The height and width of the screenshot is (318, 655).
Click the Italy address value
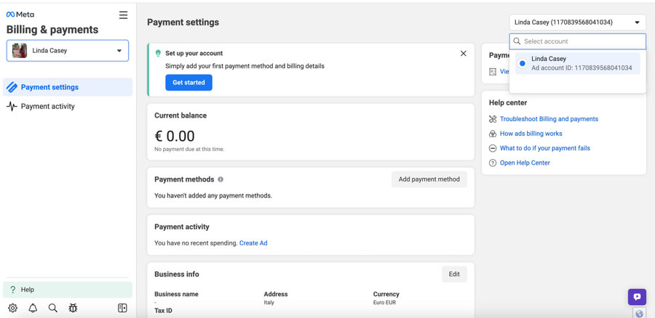click(x=269, y=303)
